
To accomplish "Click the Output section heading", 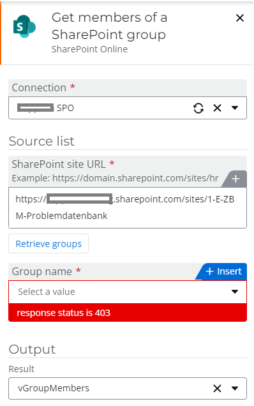I will point(32,349).
